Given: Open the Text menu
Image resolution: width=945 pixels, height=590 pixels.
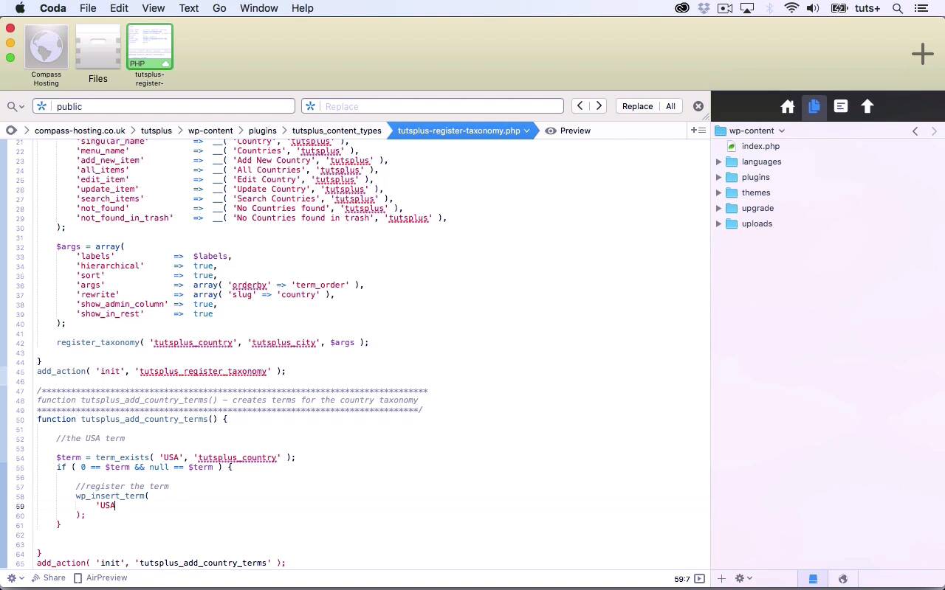Looking at the screenshot, I should tap(189, 8).
